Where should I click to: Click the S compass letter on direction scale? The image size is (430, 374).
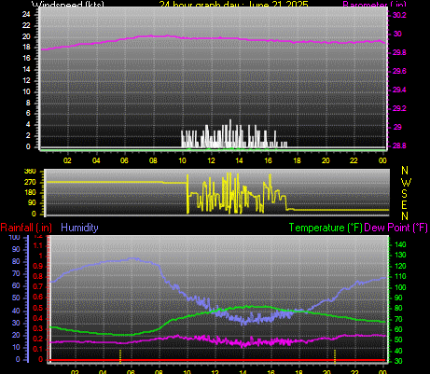[404, 194]
